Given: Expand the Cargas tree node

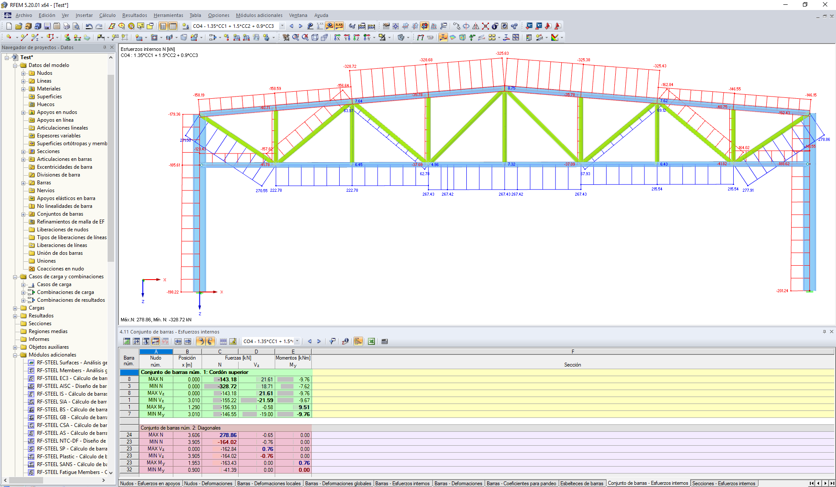Looking at the screenshot, I should point(15,308).
